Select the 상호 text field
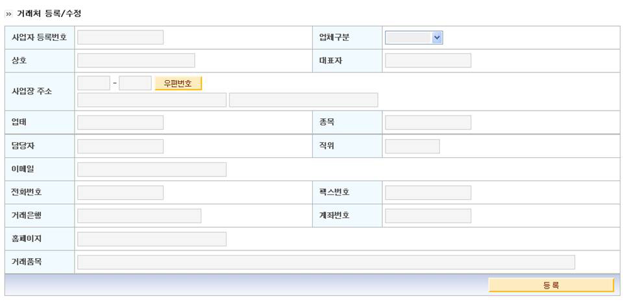The image size is (623, 306). [x=136, y=61]
